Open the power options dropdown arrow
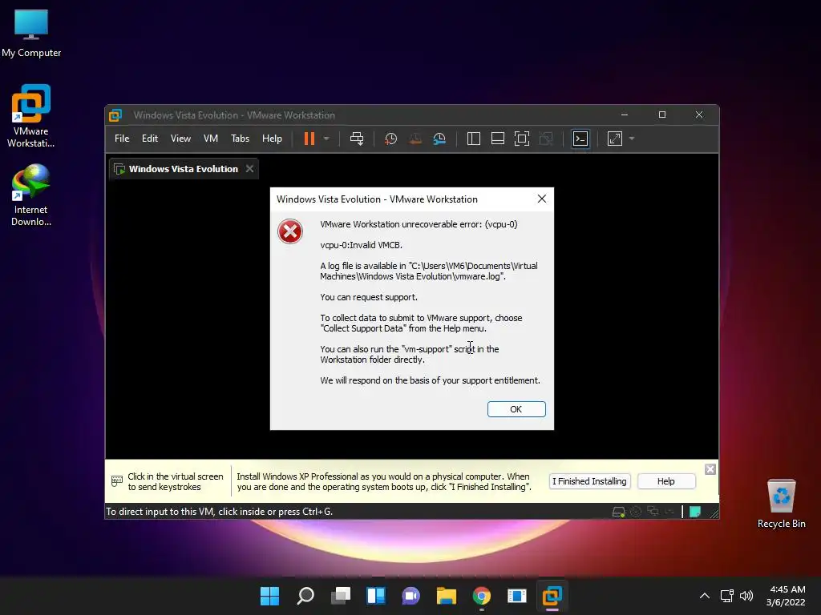 coord(326,139)
